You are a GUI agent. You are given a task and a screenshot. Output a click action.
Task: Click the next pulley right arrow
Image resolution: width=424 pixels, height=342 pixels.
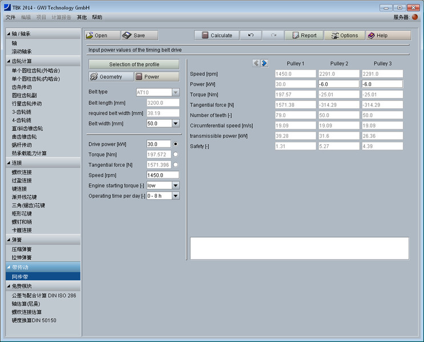tap(265, 63)
